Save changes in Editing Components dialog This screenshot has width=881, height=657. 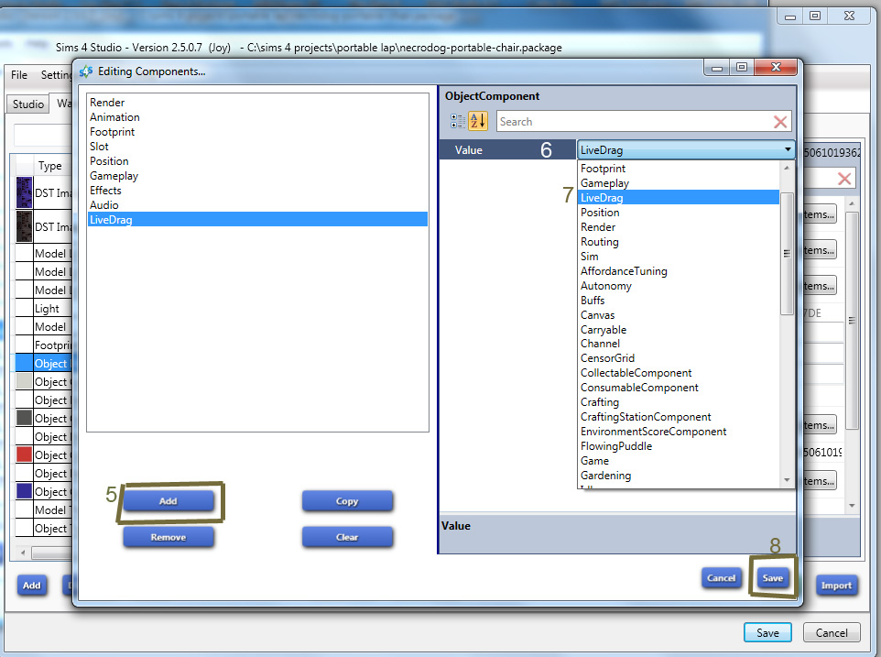coord(773,578)
